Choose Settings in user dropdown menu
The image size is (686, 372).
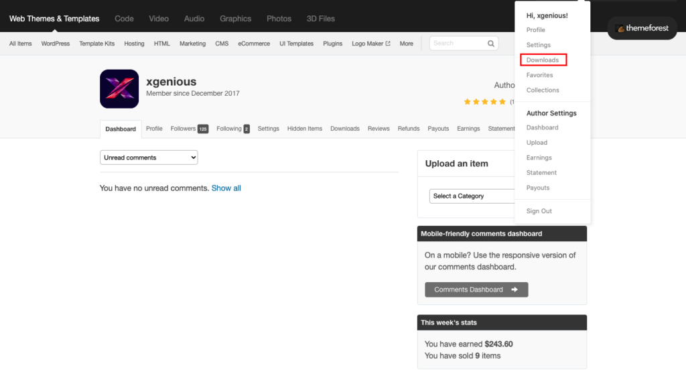click(x=538, y=45)
